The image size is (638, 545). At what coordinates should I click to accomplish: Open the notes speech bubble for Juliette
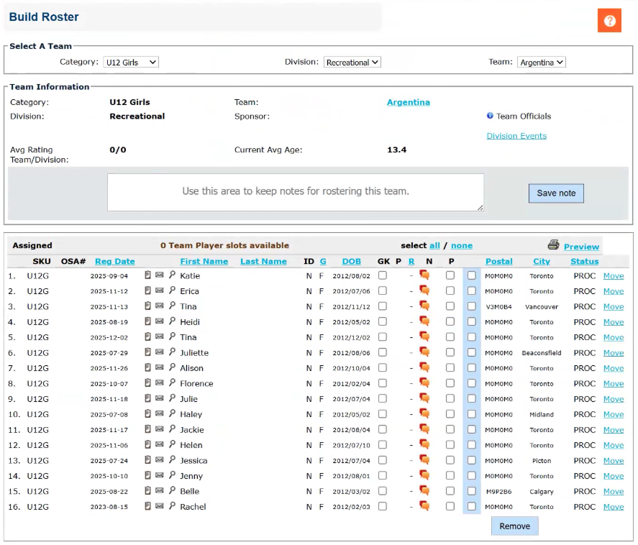424,352
